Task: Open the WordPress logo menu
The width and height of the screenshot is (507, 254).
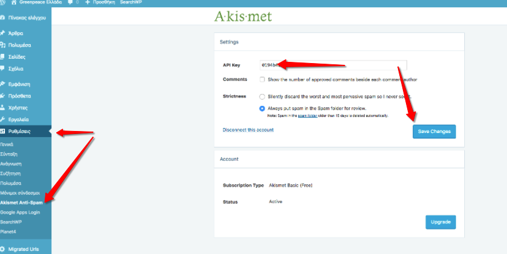Action: coord(2,2)
